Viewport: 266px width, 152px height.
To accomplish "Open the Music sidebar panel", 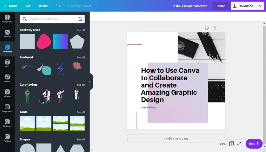I will click(x=7, y=78).
